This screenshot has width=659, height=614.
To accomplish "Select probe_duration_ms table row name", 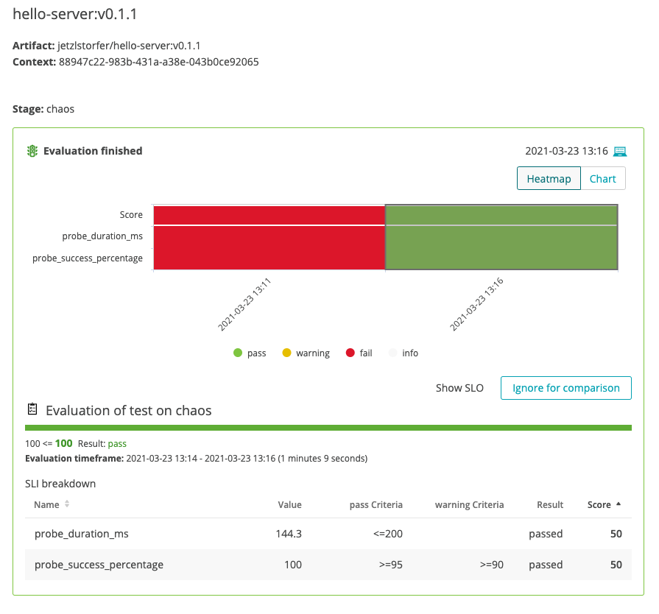I will pyautogui.click(x=82, y=534).
